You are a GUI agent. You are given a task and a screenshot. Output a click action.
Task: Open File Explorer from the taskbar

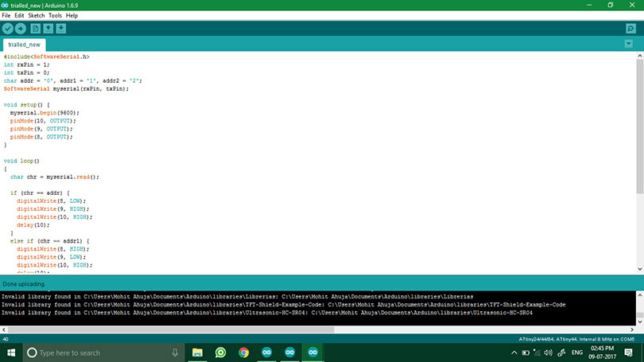pyautogui.click(x=197, y=353)
